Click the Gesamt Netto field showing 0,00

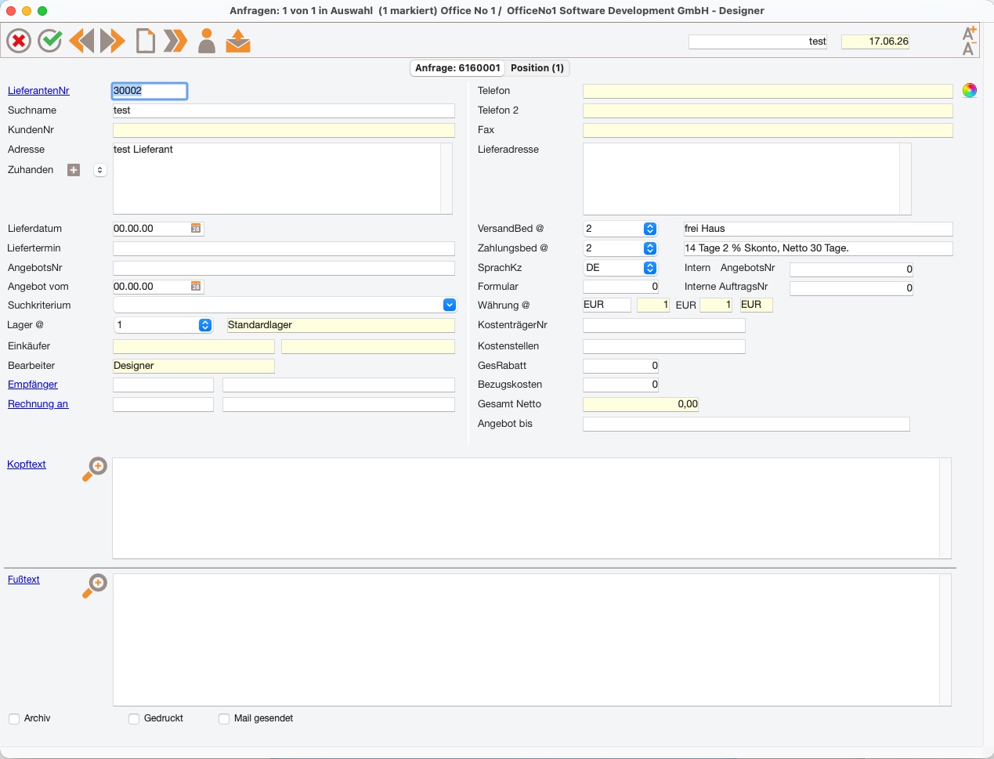tap(641, 404)
